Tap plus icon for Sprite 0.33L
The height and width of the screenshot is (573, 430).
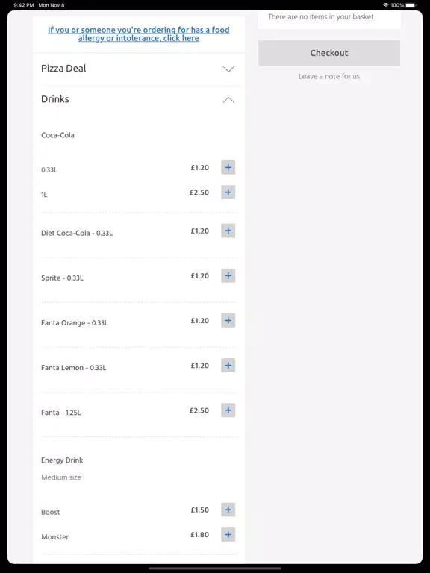228,275
